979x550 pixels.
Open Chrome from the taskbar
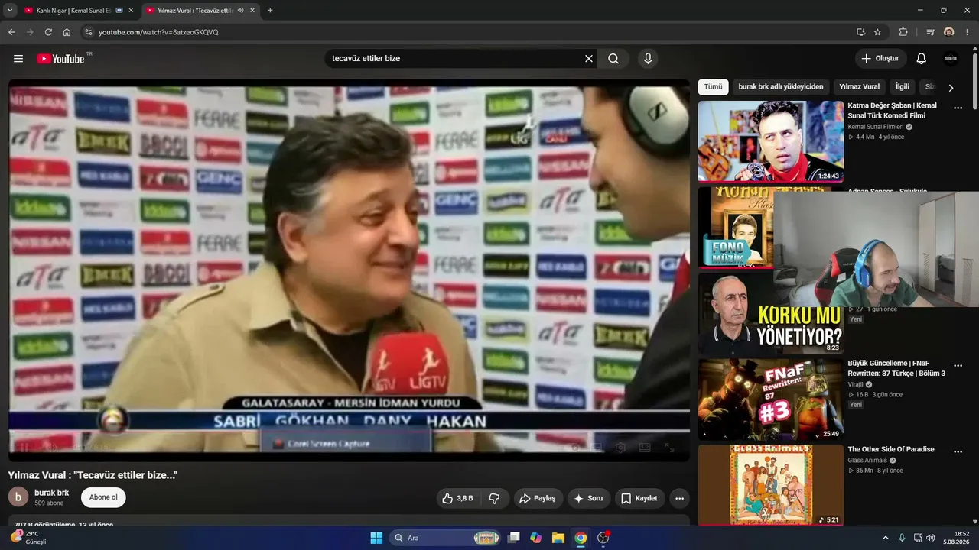coord(581,538)
